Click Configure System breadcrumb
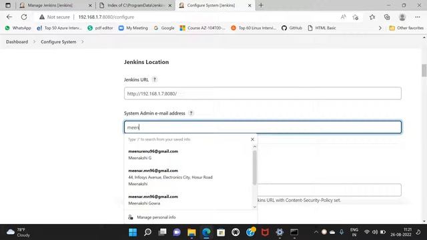 pos(58,41)
